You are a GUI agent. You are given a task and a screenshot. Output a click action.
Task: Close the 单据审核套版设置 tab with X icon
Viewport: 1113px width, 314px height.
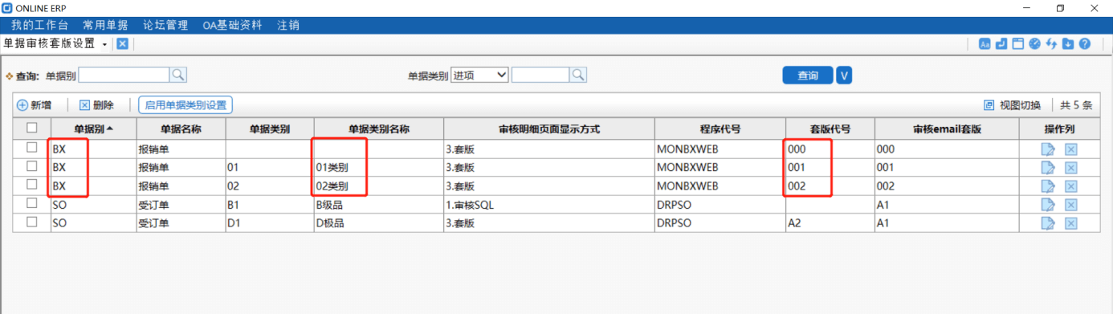[x=122, y=43]
